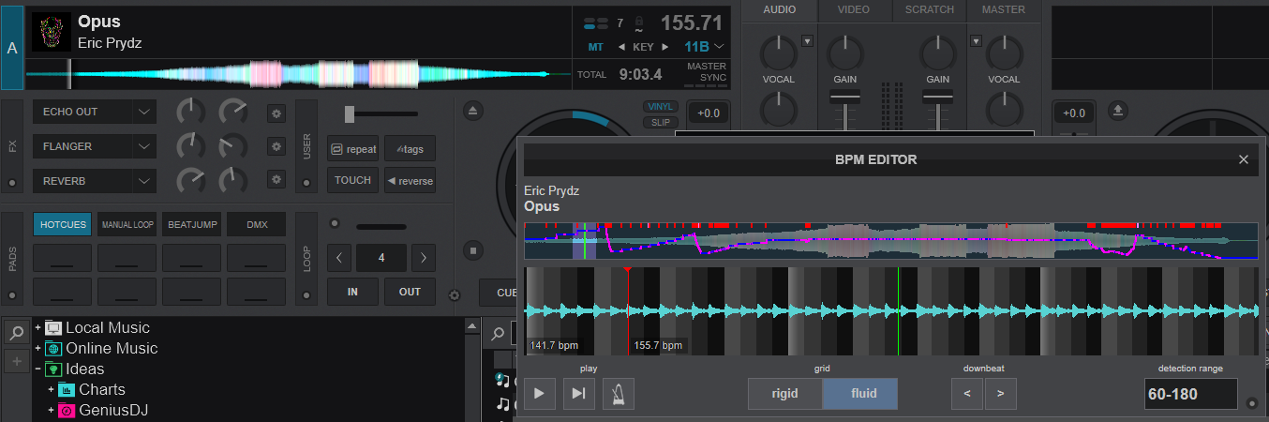Expand the Local Music folder

click(38, 328)
